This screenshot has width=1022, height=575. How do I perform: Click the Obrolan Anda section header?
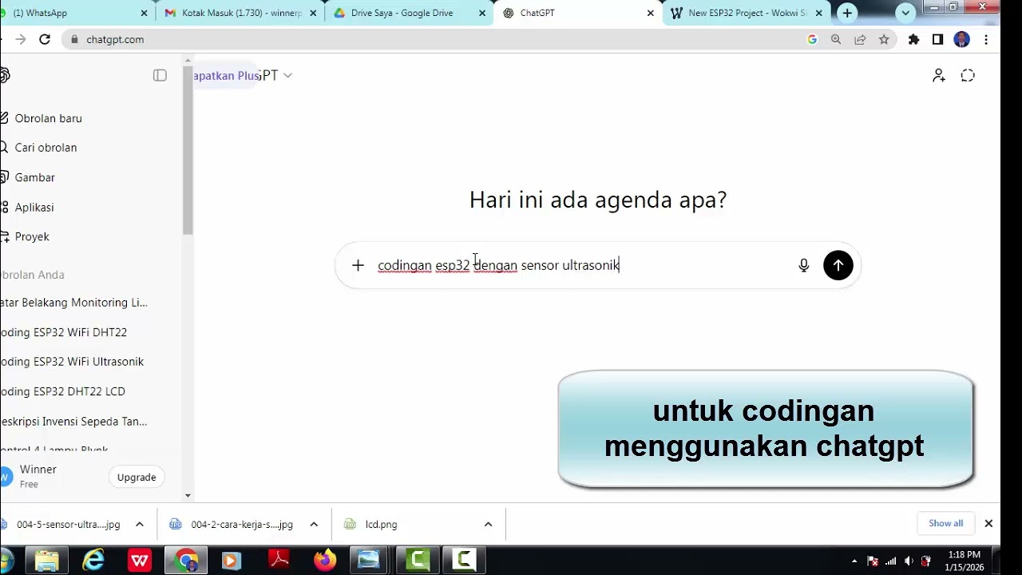click(x=32, y=275)
